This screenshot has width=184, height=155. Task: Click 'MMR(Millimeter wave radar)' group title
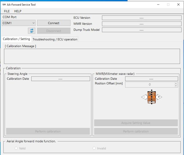115,74
